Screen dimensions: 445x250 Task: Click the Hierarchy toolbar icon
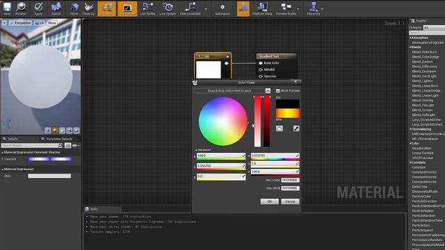click(314, 8)
